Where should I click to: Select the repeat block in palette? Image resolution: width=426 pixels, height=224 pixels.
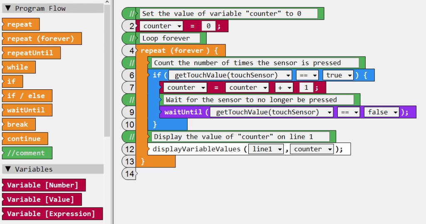(x=21, y=25)
